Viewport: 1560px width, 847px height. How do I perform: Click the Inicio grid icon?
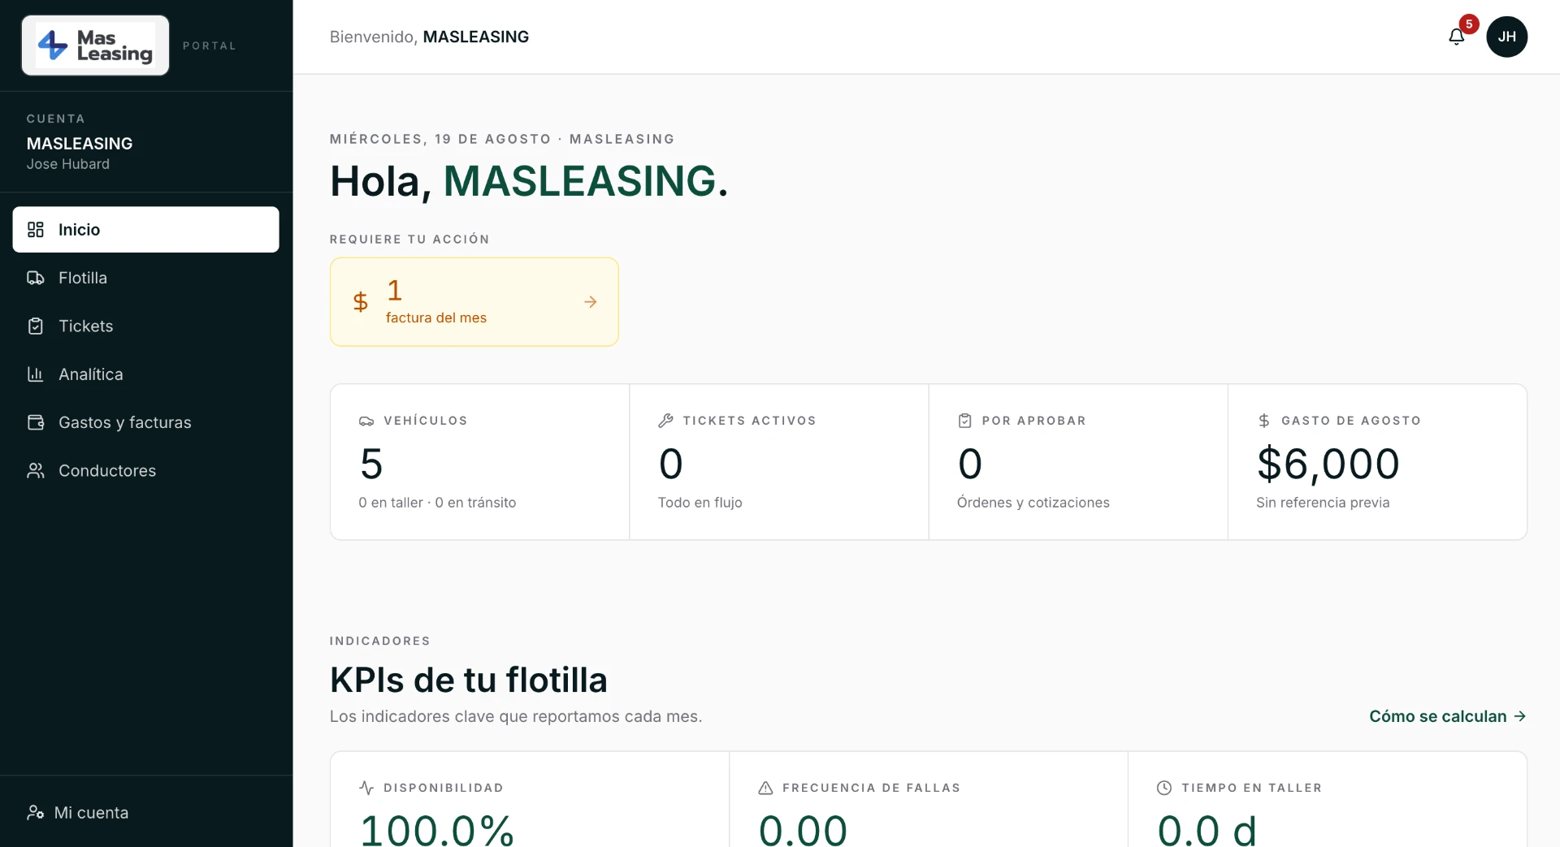[x=36, y=230]
